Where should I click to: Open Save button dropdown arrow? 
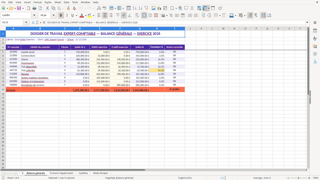pyautogui.click(x=23, y=8)
